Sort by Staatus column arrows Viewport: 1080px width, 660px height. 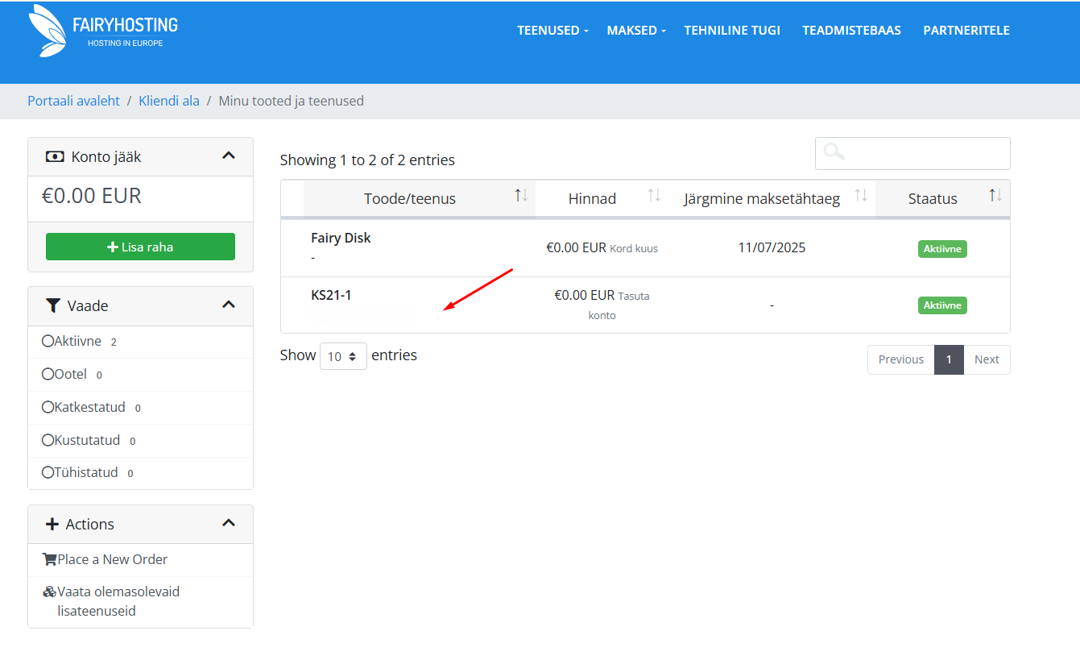[996, 195]
